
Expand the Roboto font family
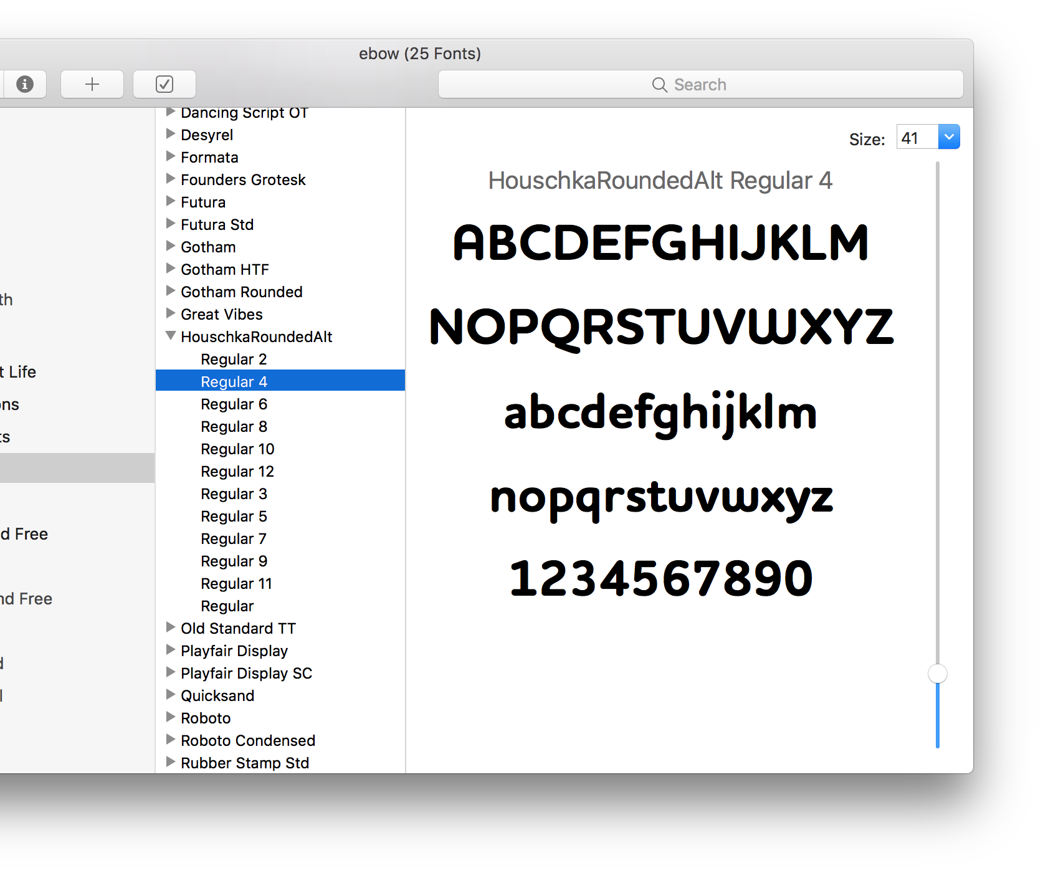tap(170, 717)
